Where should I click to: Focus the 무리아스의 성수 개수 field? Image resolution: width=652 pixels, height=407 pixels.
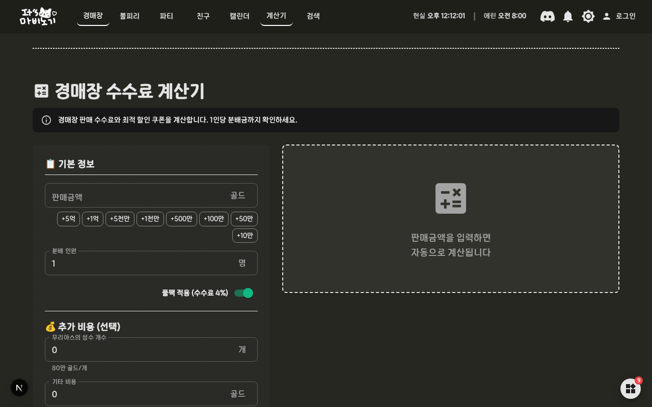[151, 350]
